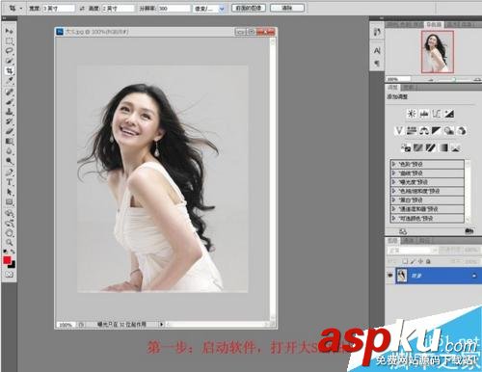Add a Black & White adjustment
The image size is (482, 372).
point(437,131)
